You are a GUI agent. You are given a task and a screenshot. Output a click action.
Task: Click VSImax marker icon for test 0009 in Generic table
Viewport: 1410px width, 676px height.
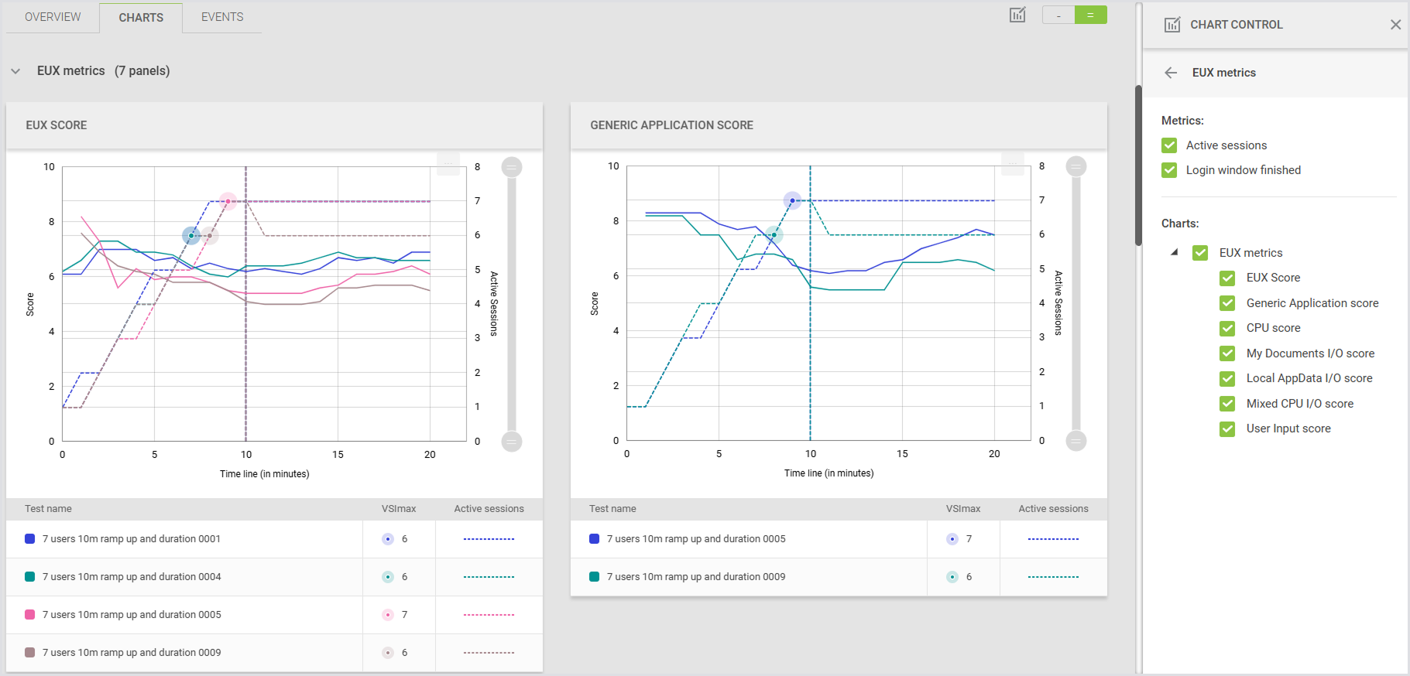coord(952,577)
